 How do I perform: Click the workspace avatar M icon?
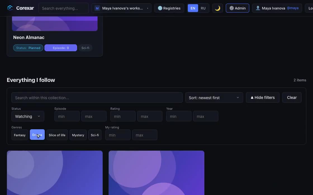[x=97, y=8]
